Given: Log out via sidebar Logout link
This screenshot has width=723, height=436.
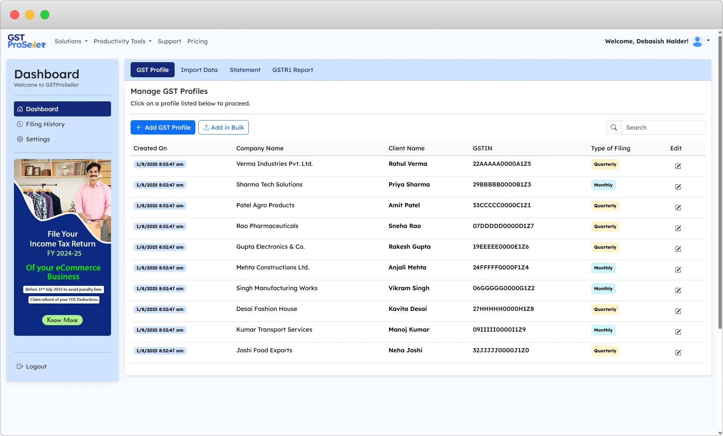Looking at the screenshot, I should click(36, 366).
